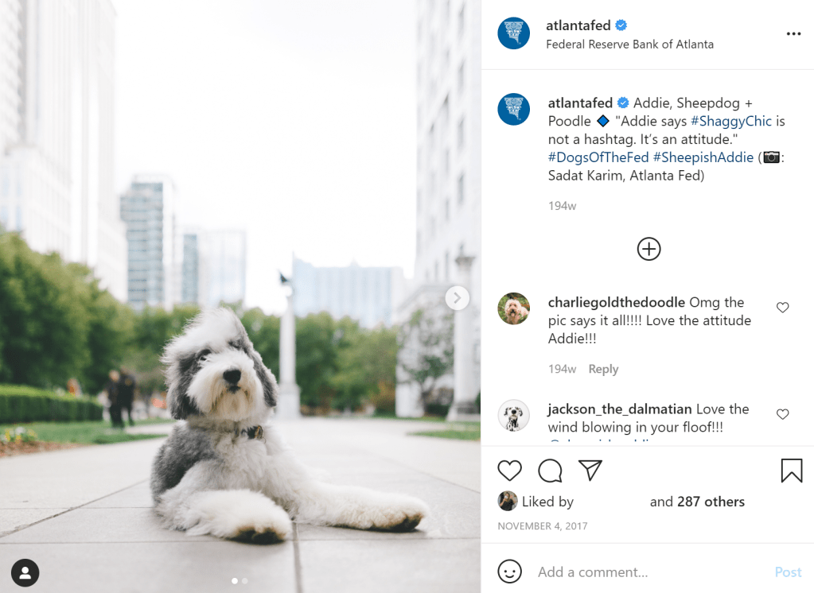Open the three-dot more options menu
Image resolution: width=814 pixels, height=593 pixels.
[793, 33]
